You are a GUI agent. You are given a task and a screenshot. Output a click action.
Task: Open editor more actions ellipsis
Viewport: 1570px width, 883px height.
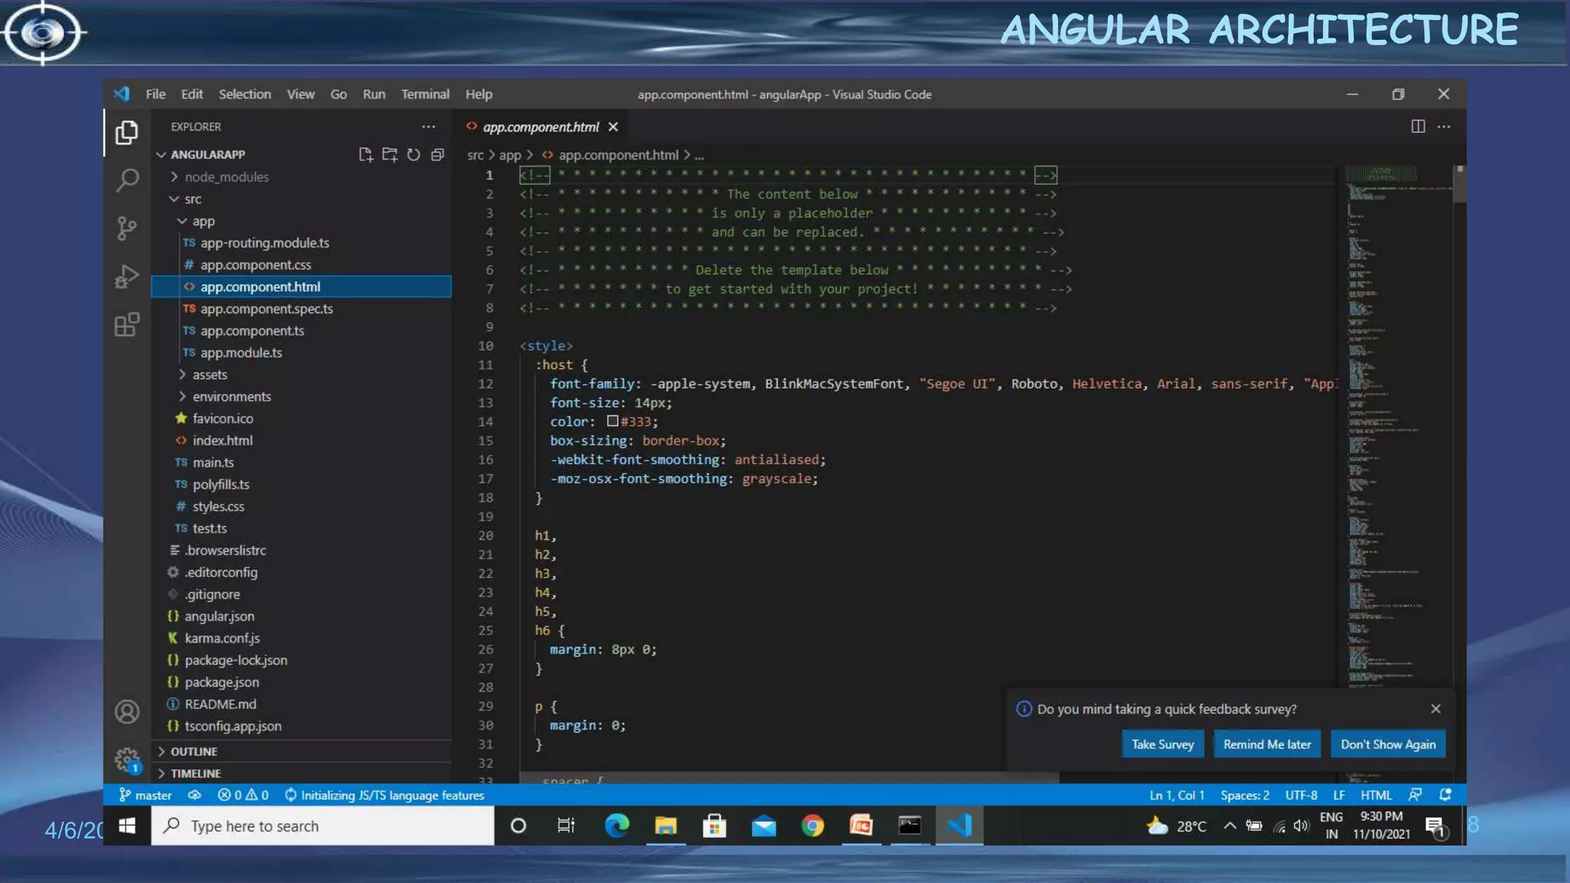coord(1444,126)
